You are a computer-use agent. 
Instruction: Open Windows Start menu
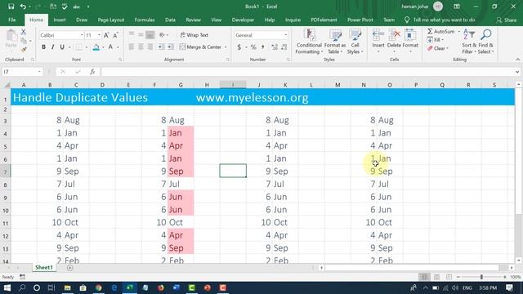[x=7, y=287]
